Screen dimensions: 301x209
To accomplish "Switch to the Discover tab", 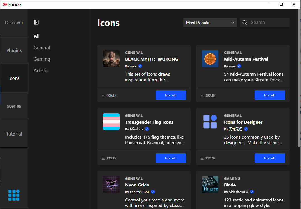I will tap(14, 23).
